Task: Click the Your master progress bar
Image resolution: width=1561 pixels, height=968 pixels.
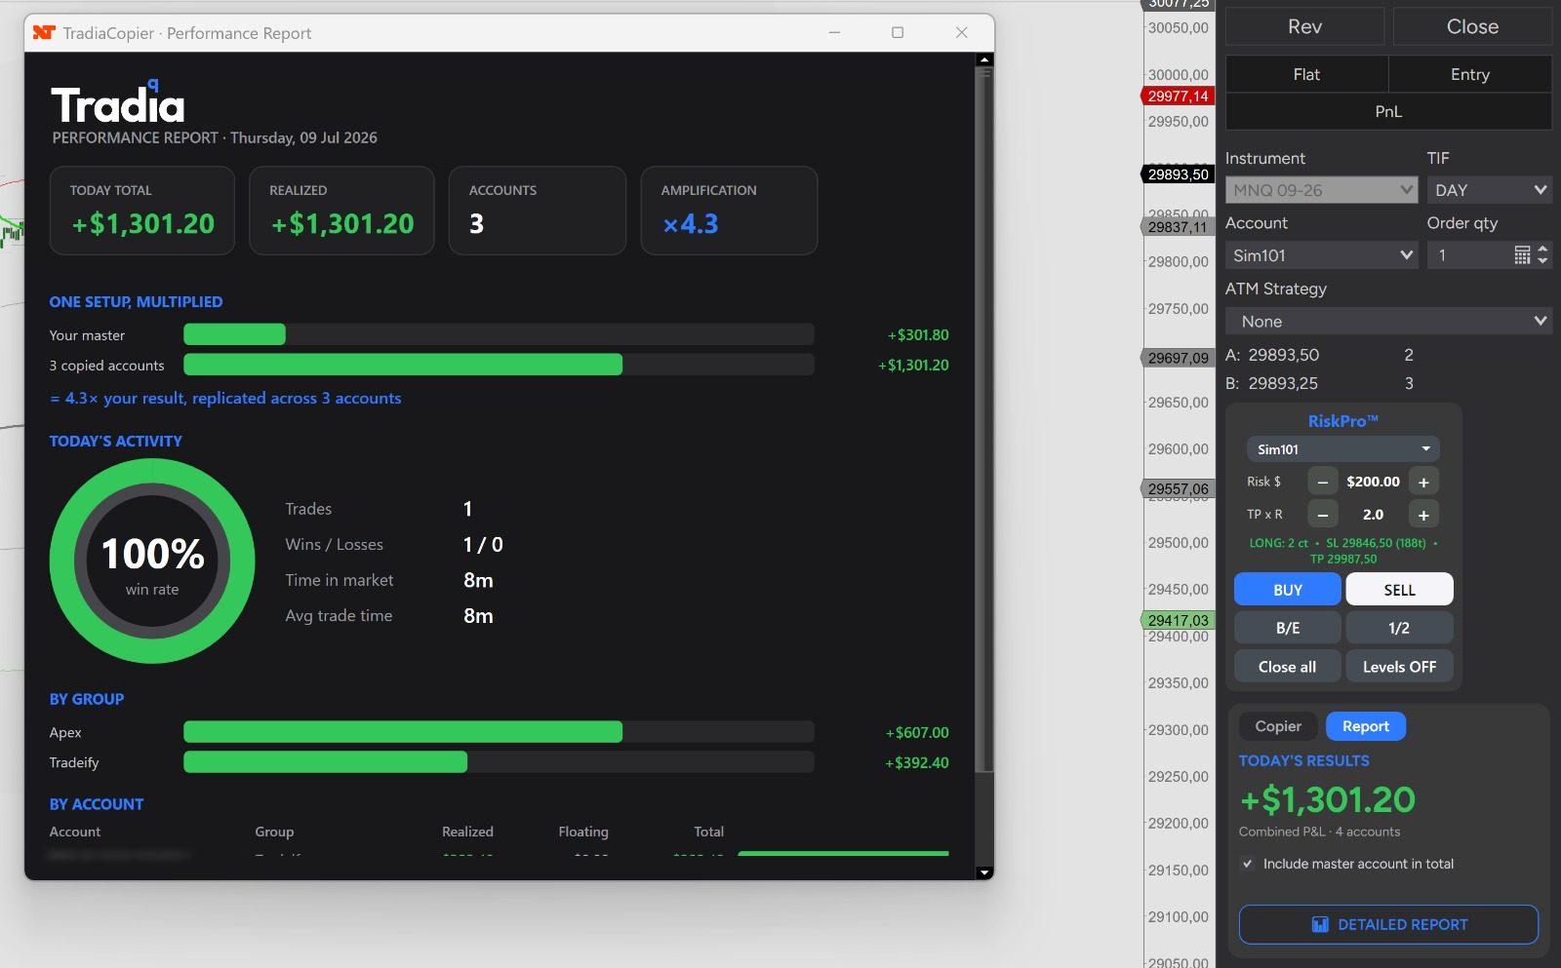Action: [499, 334]
